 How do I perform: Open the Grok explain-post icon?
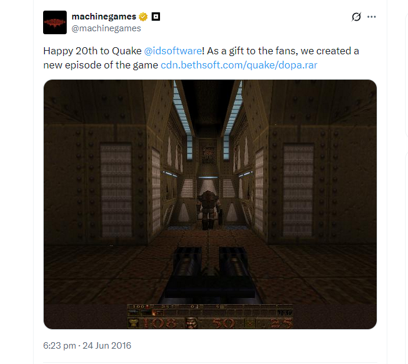[x=356, y=17]
